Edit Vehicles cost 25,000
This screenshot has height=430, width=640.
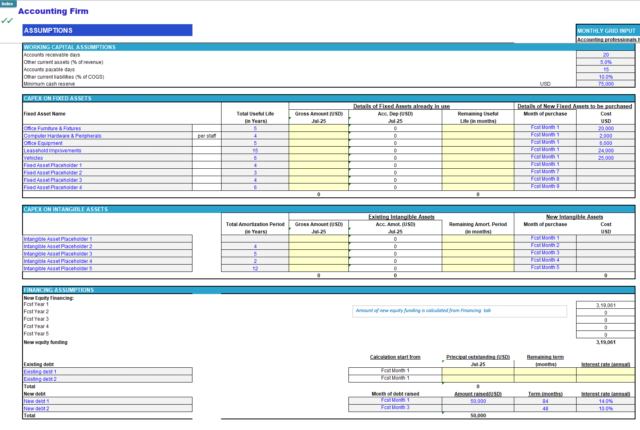(606, 158)
